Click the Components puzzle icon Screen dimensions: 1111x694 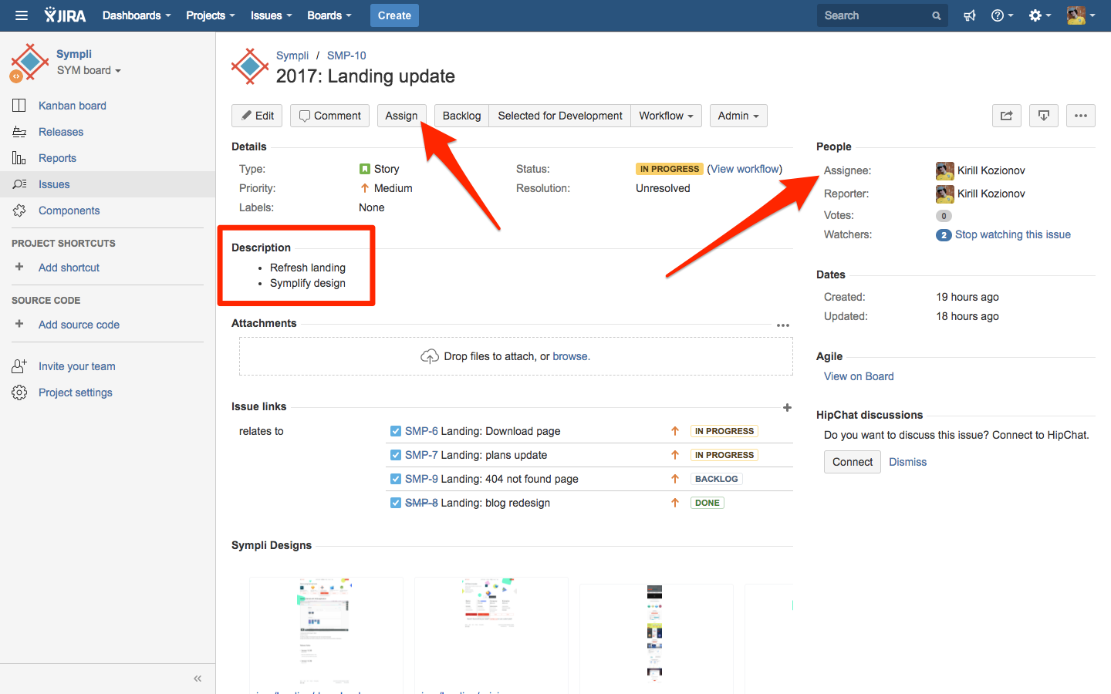click(19, 211)
